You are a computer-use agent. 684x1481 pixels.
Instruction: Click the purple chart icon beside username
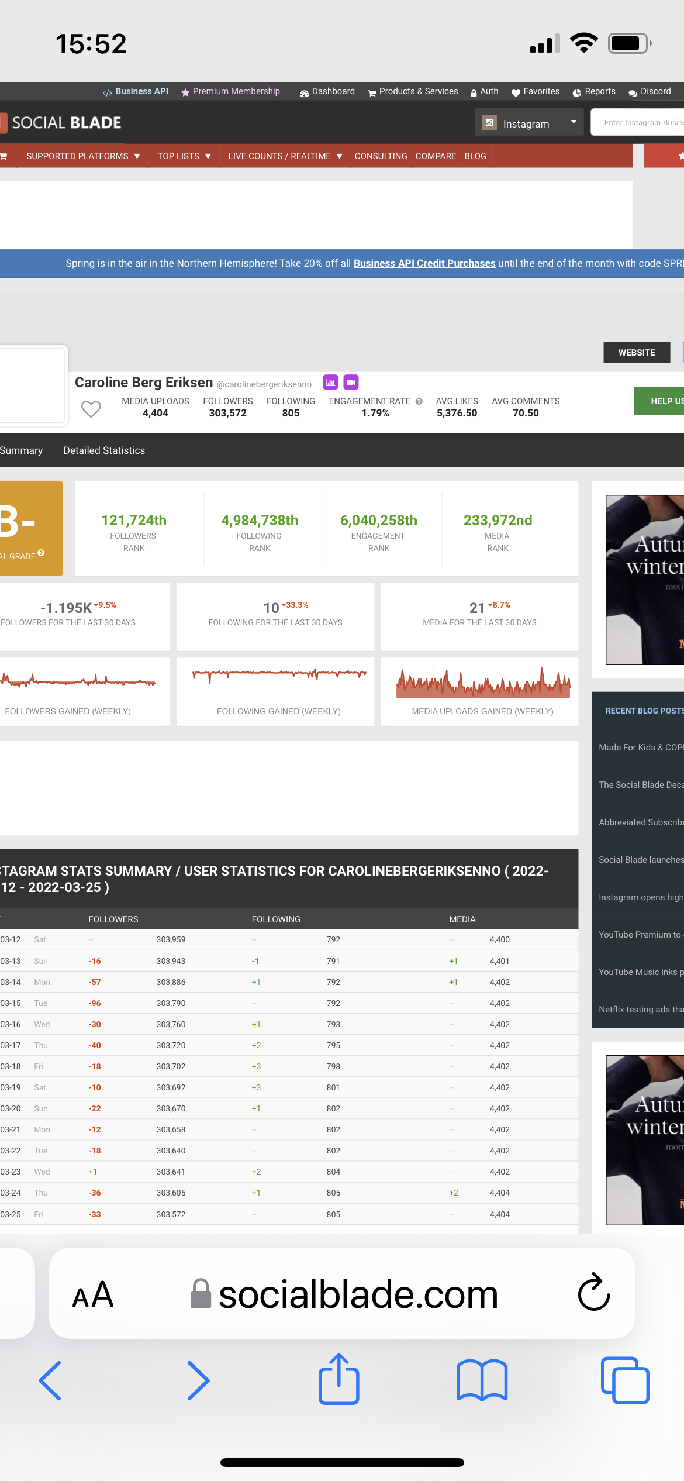point(331,382)
